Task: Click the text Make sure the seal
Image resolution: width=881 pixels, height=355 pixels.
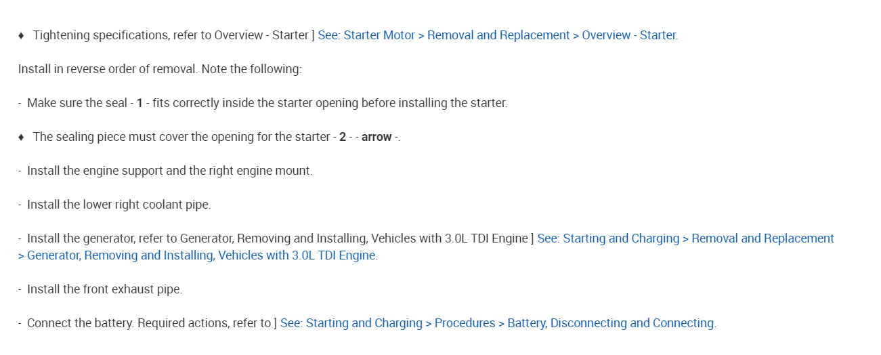Action: click(77, 103)
